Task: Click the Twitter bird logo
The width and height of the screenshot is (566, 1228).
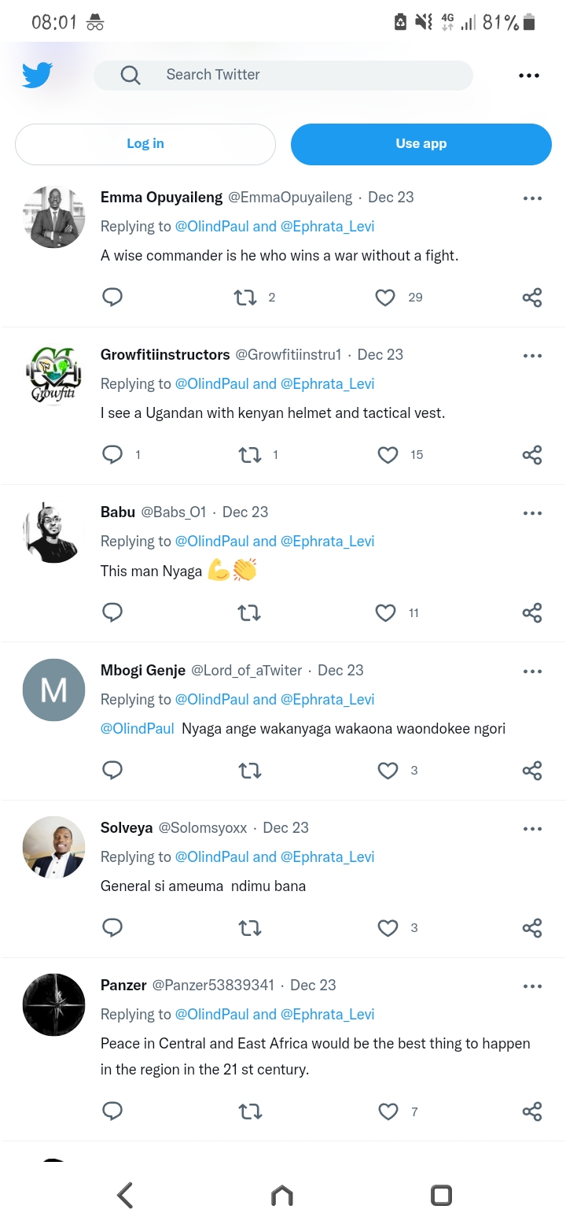Action: click(x=38, y=76)
